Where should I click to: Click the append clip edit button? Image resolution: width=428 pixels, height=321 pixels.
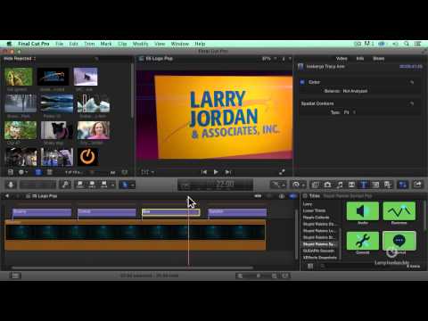coord(103,185)
